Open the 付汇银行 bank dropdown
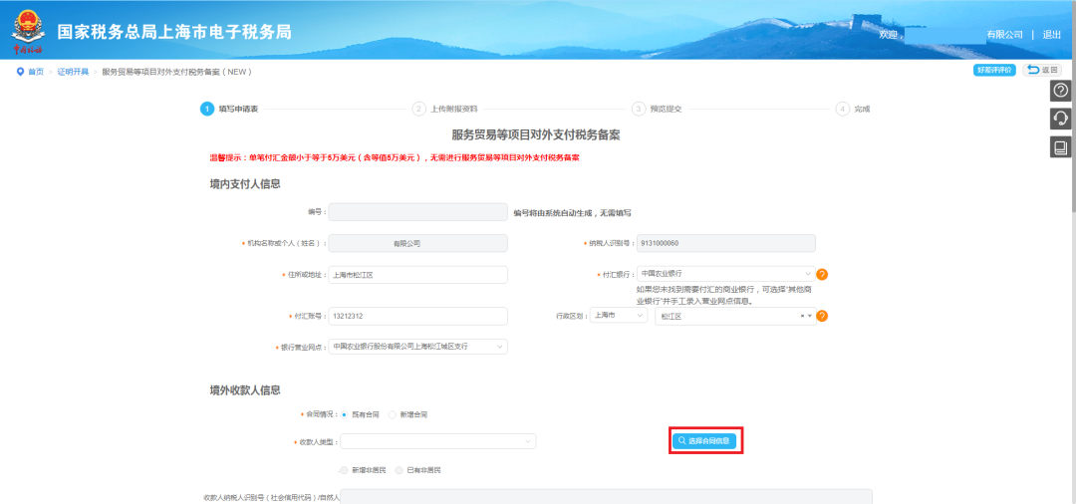 [x=726, y=274]
